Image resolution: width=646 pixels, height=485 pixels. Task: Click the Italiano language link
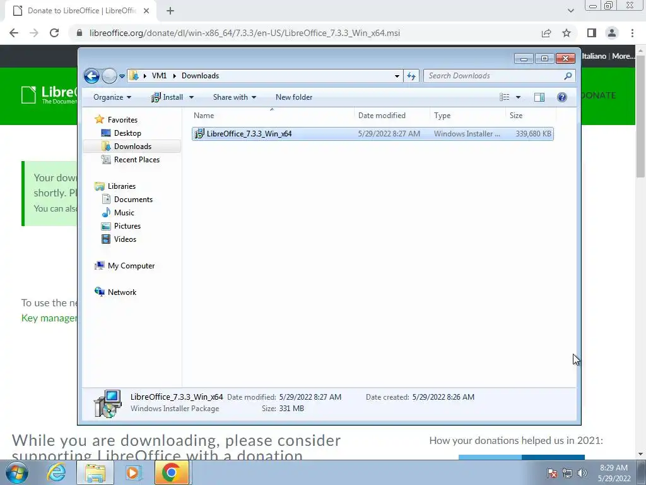click(594, 56)
